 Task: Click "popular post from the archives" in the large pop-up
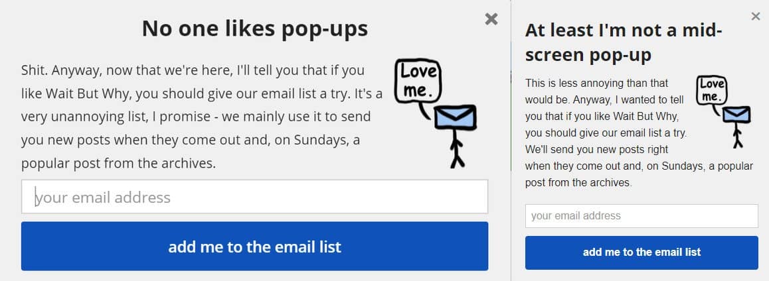(x=118, y=163)
